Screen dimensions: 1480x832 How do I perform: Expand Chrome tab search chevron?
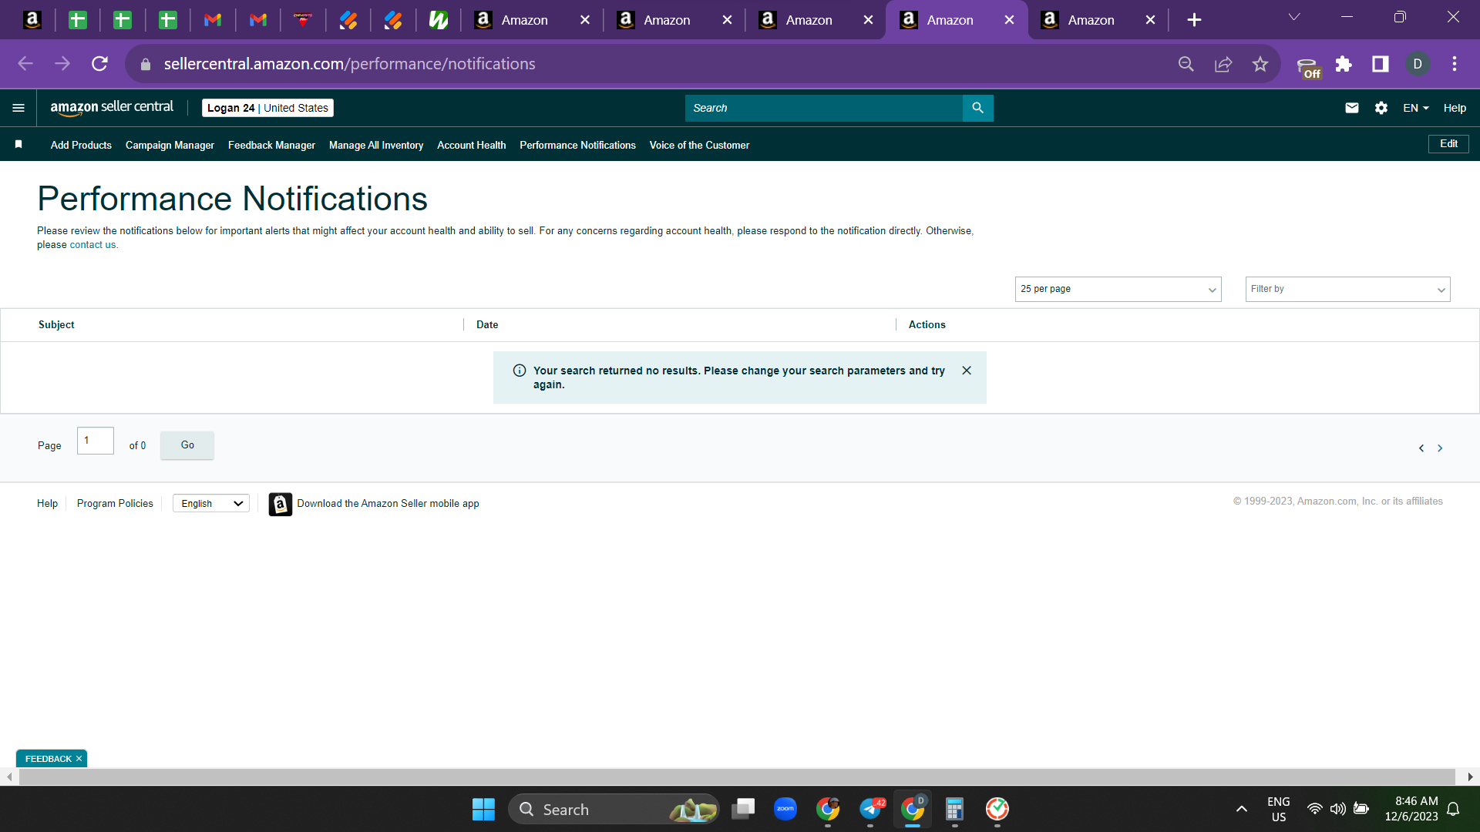tap(1294, 17)
